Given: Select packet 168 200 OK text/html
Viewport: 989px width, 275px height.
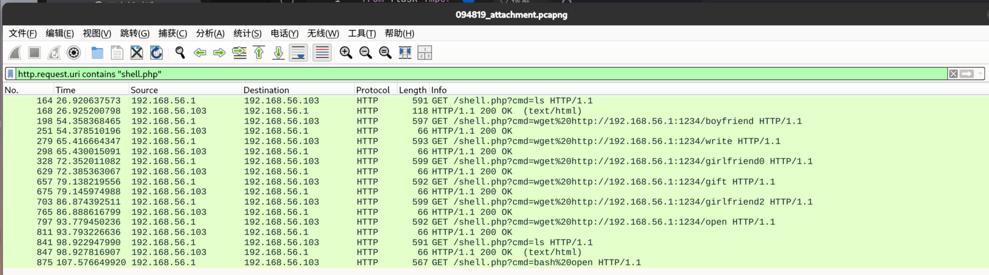Looking at the screenshot, I should click(x=495, y=111).
